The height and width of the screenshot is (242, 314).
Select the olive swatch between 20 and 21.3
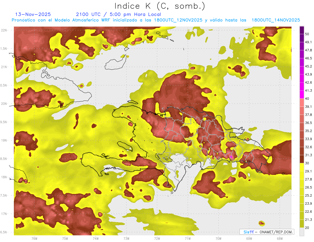tap(302, 224)
